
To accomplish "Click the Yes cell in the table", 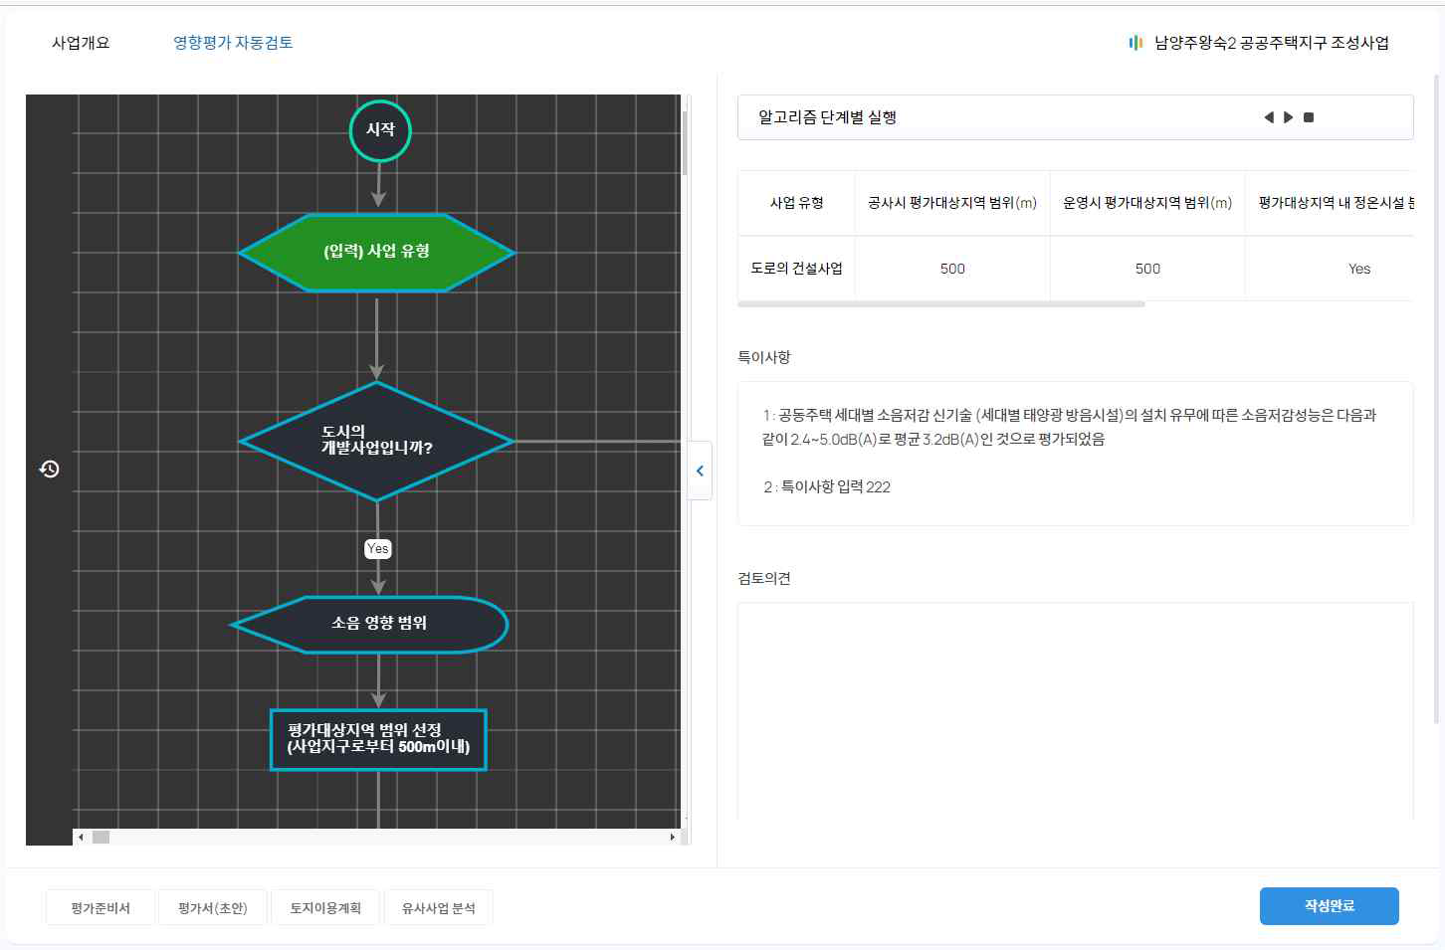I will tap(1359, 269).
